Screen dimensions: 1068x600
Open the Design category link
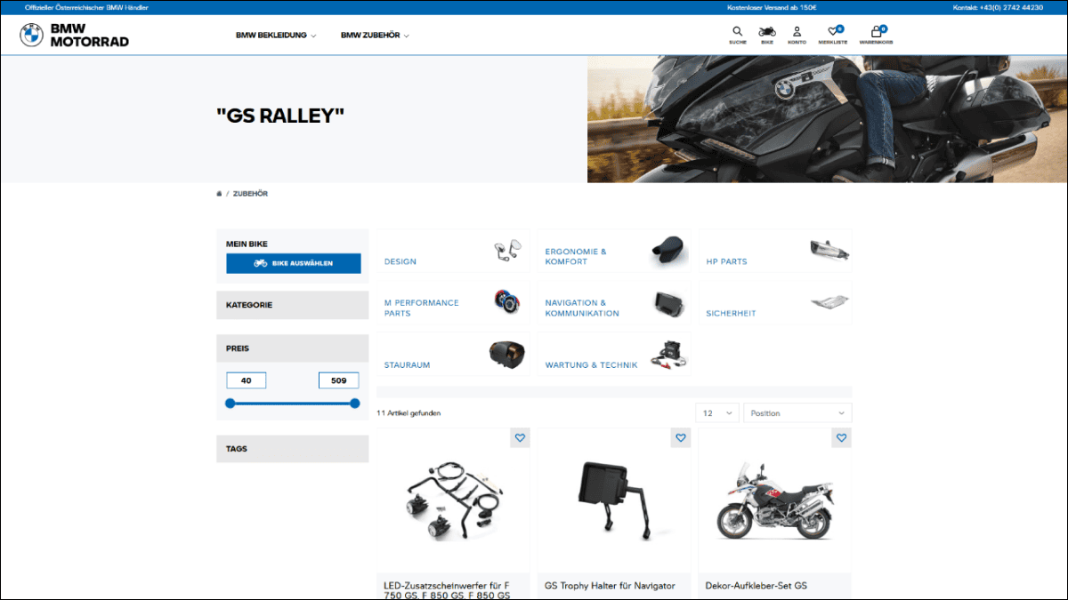400,262
